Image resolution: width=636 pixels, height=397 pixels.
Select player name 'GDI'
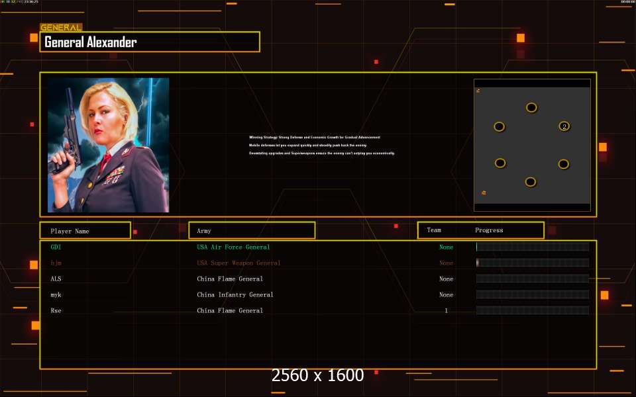56,247
